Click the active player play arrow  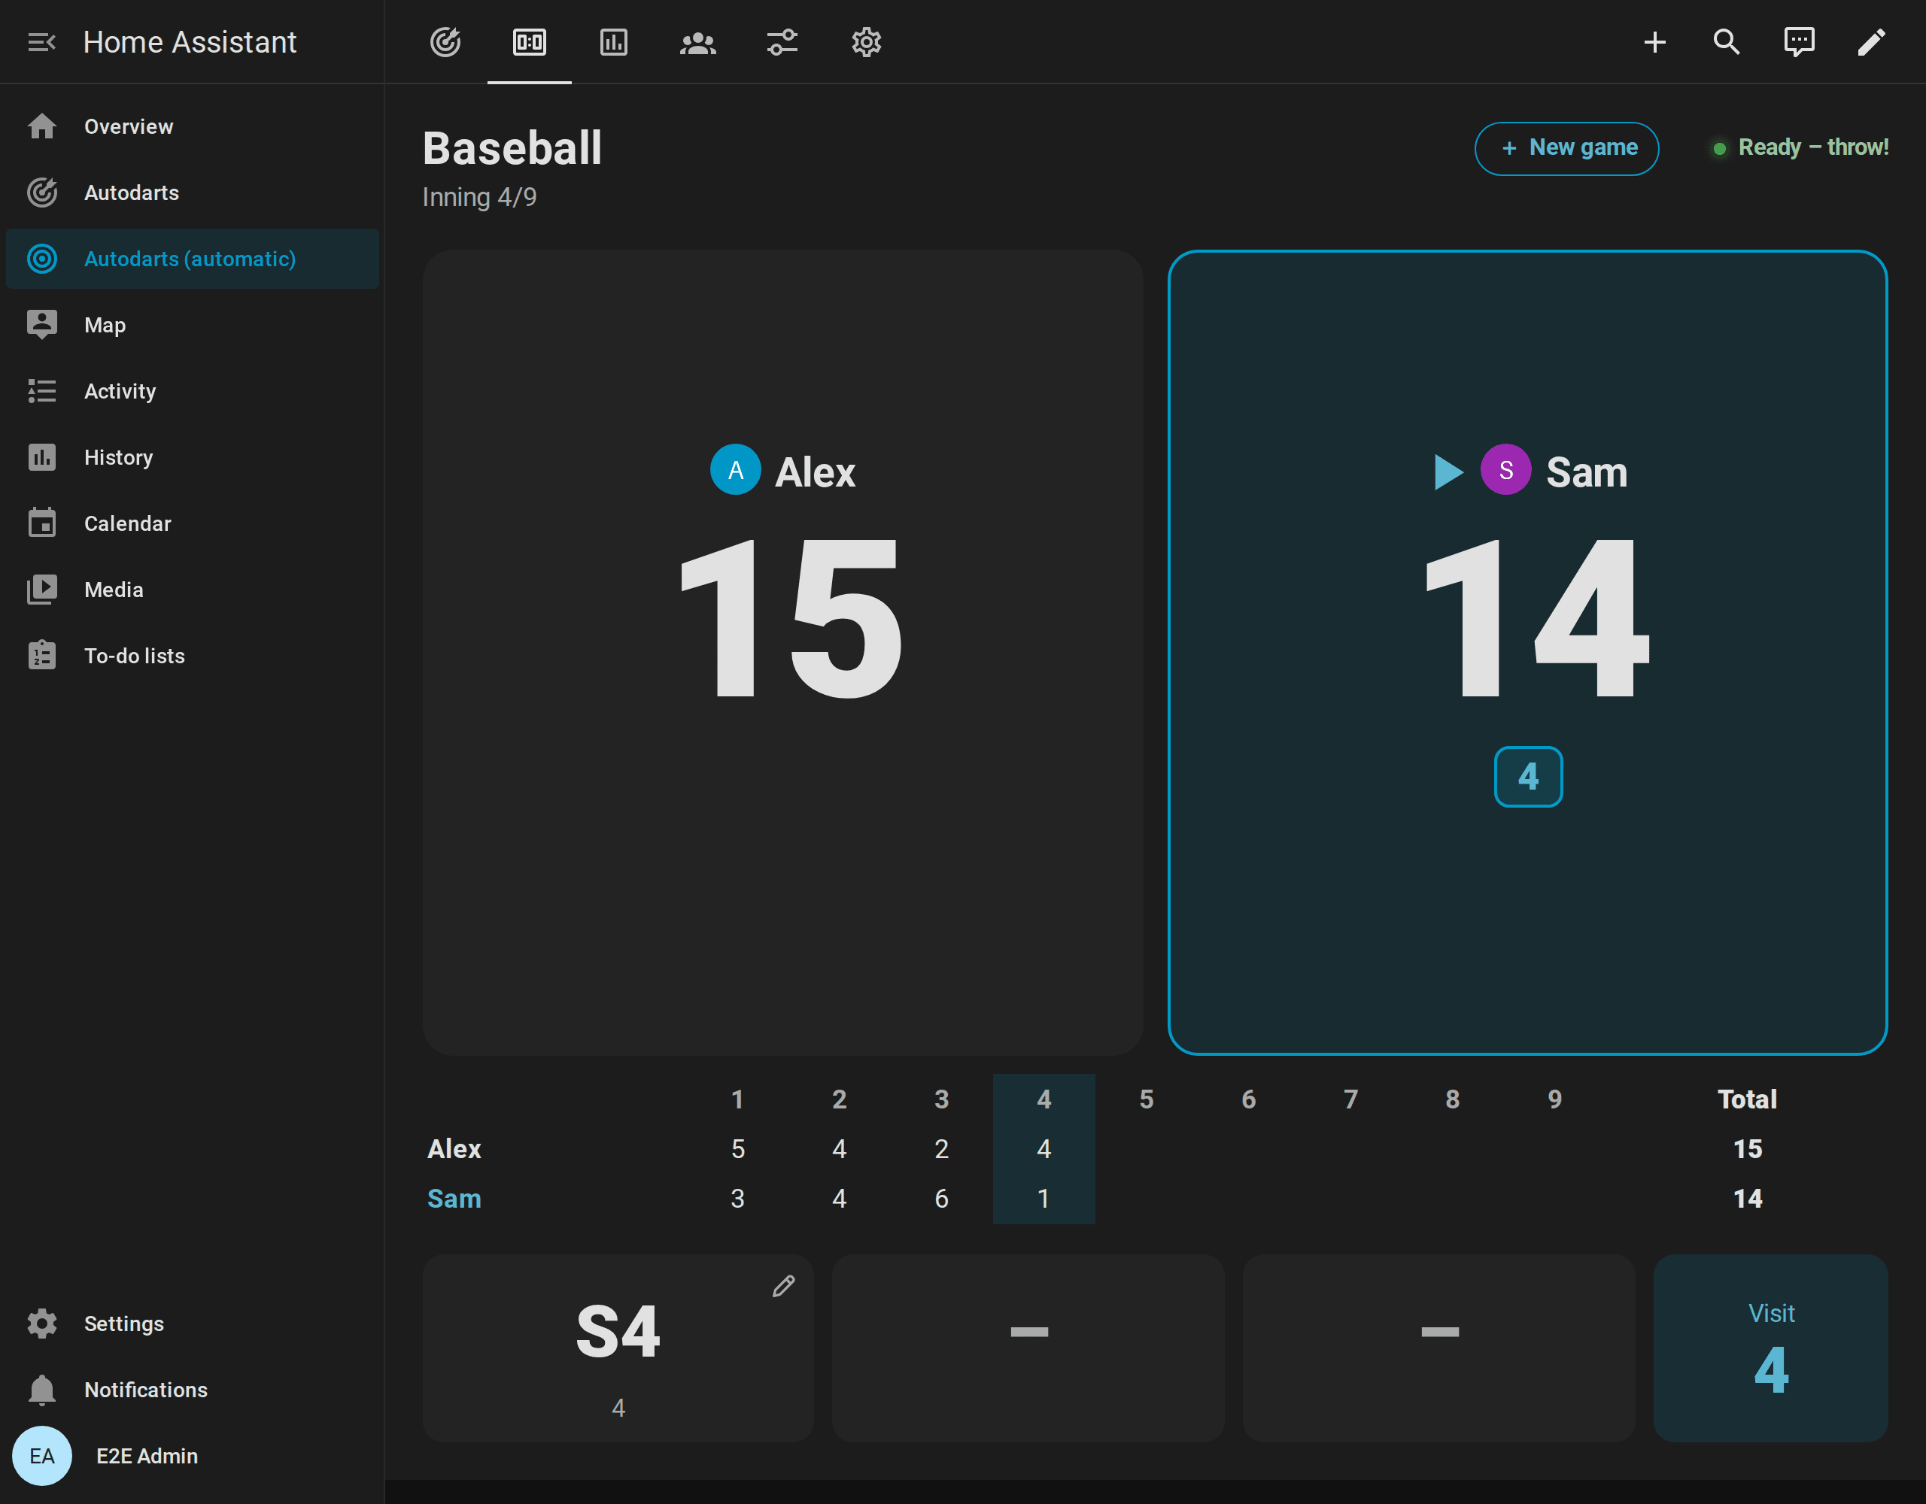tap(1448, 472)
